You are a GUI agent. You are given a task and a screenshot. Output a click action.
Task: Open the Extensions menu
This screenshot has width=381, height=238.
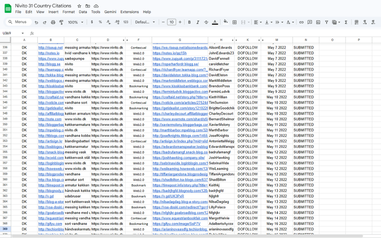(x=129, y=12)
